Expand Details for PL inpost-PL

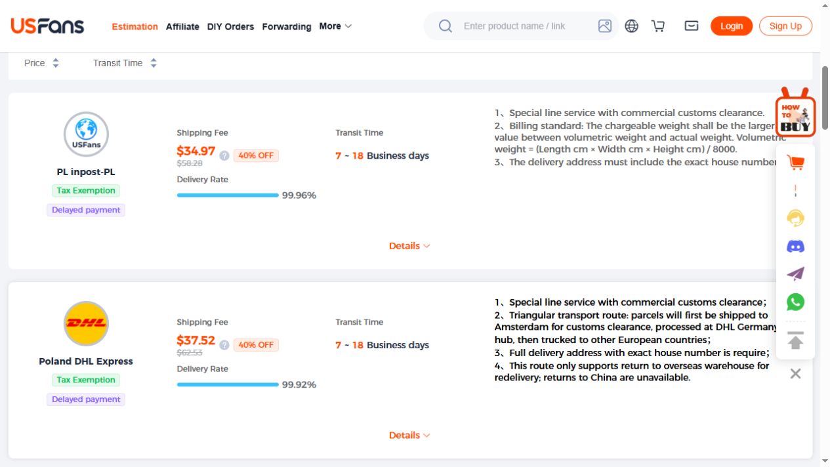[x=409, y=246]
